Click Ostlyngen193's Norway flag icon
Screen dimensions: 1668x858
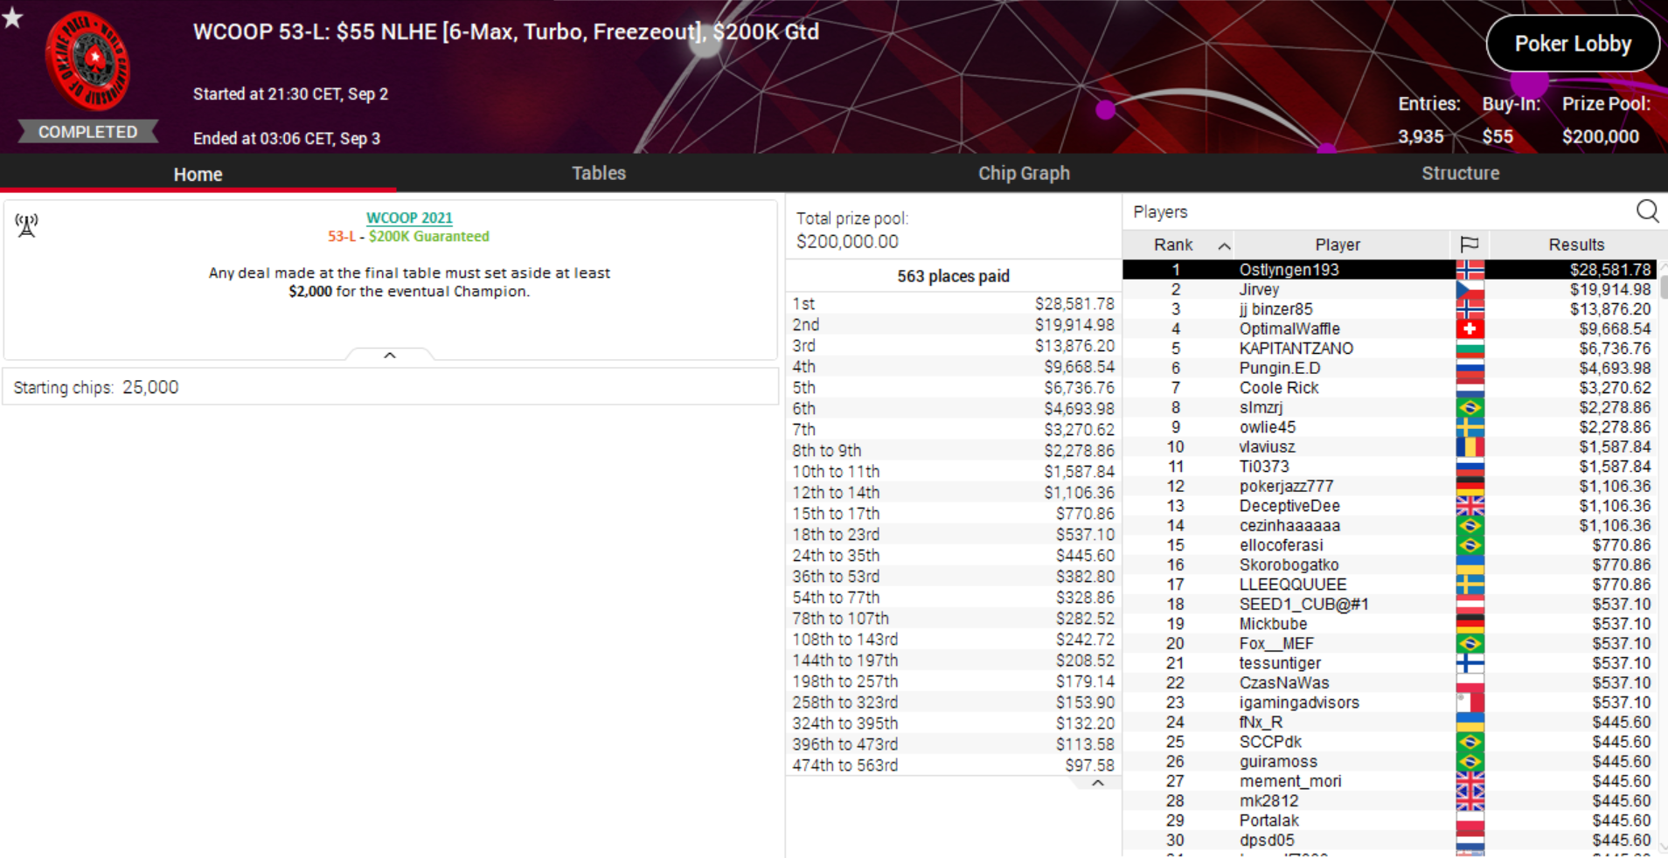click(1470, 270)
